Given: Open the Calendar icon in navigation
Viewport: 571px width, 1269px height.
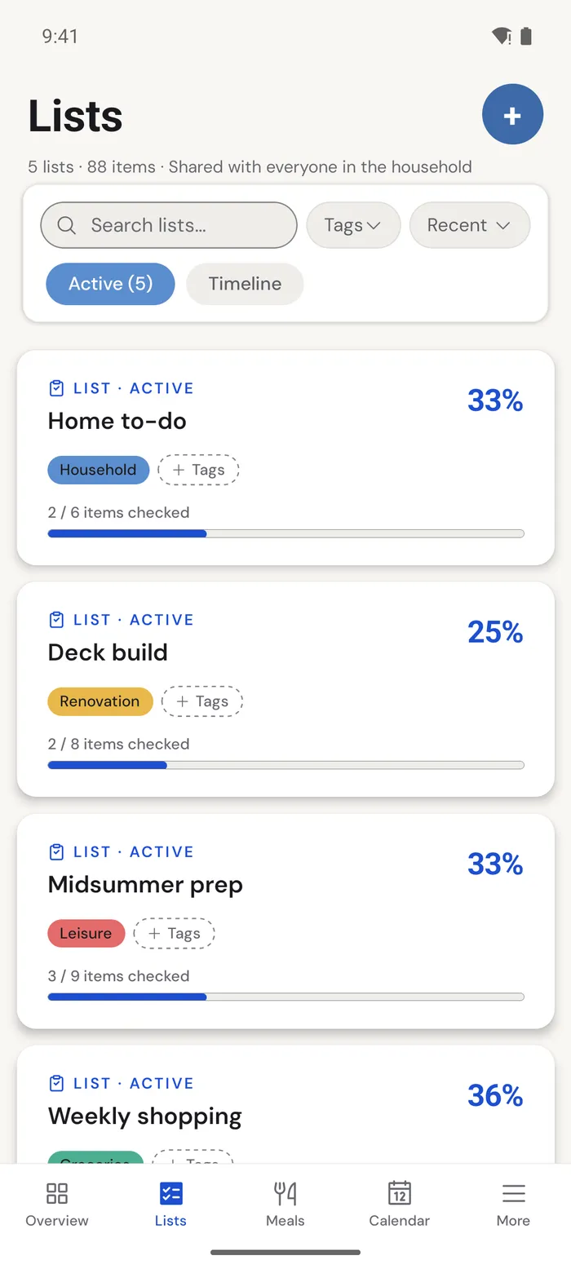Looking at the screenshot, I should point(399,1193).
